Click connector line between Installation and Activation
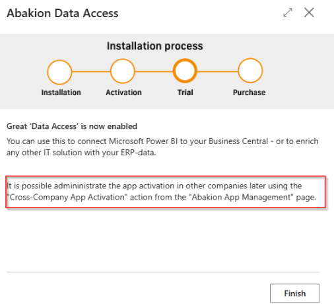The image size is (334, 304). [x=91, y=71]
